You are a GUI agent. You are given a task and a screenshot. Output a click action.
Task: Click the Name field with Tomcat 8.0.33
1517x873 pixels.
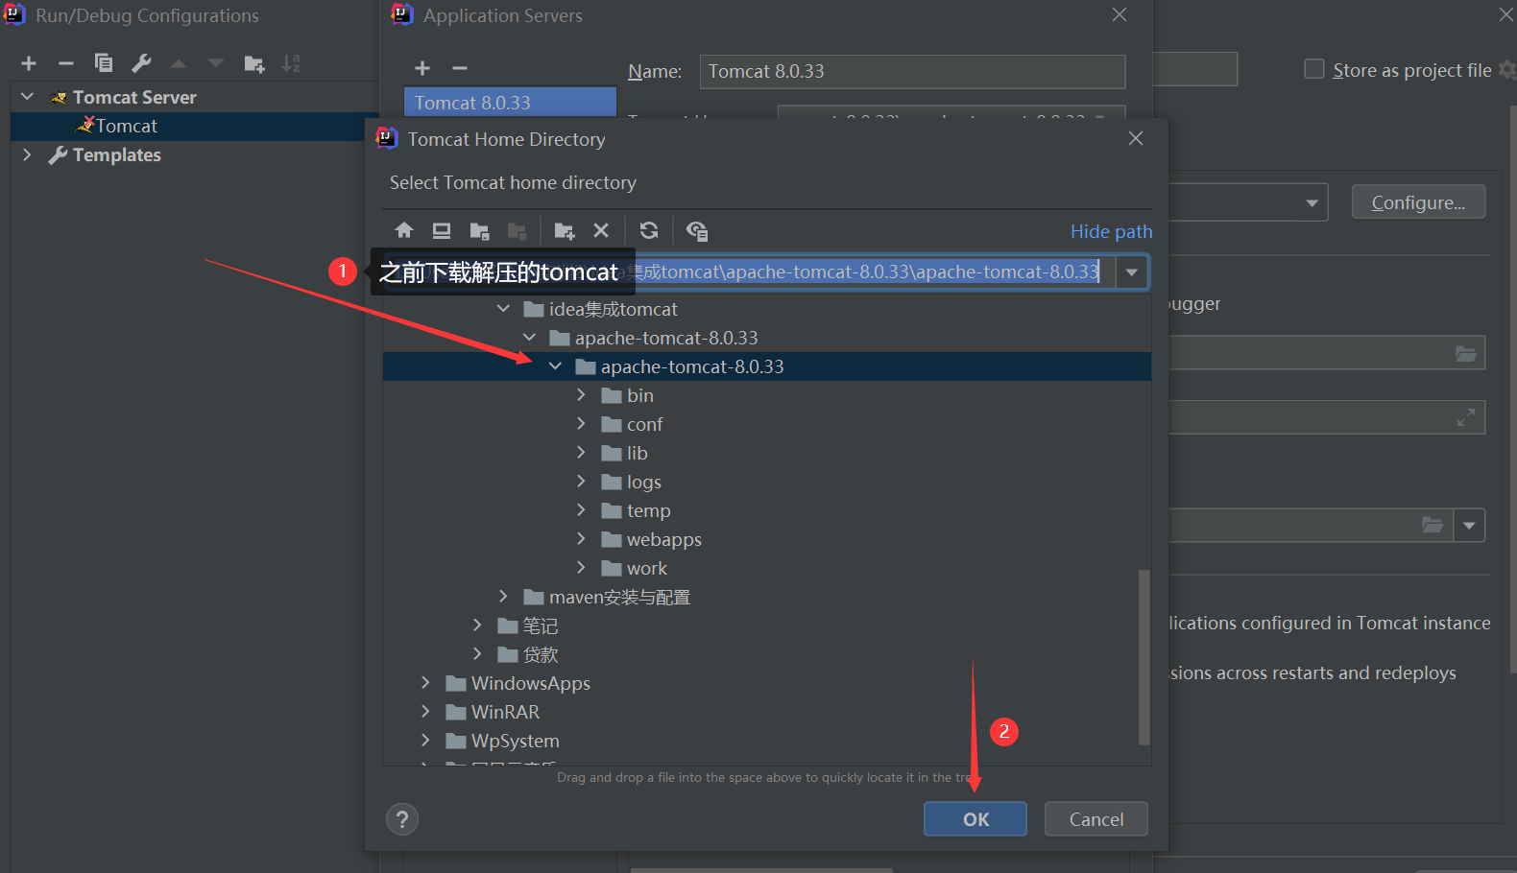[x=912, y=71]
